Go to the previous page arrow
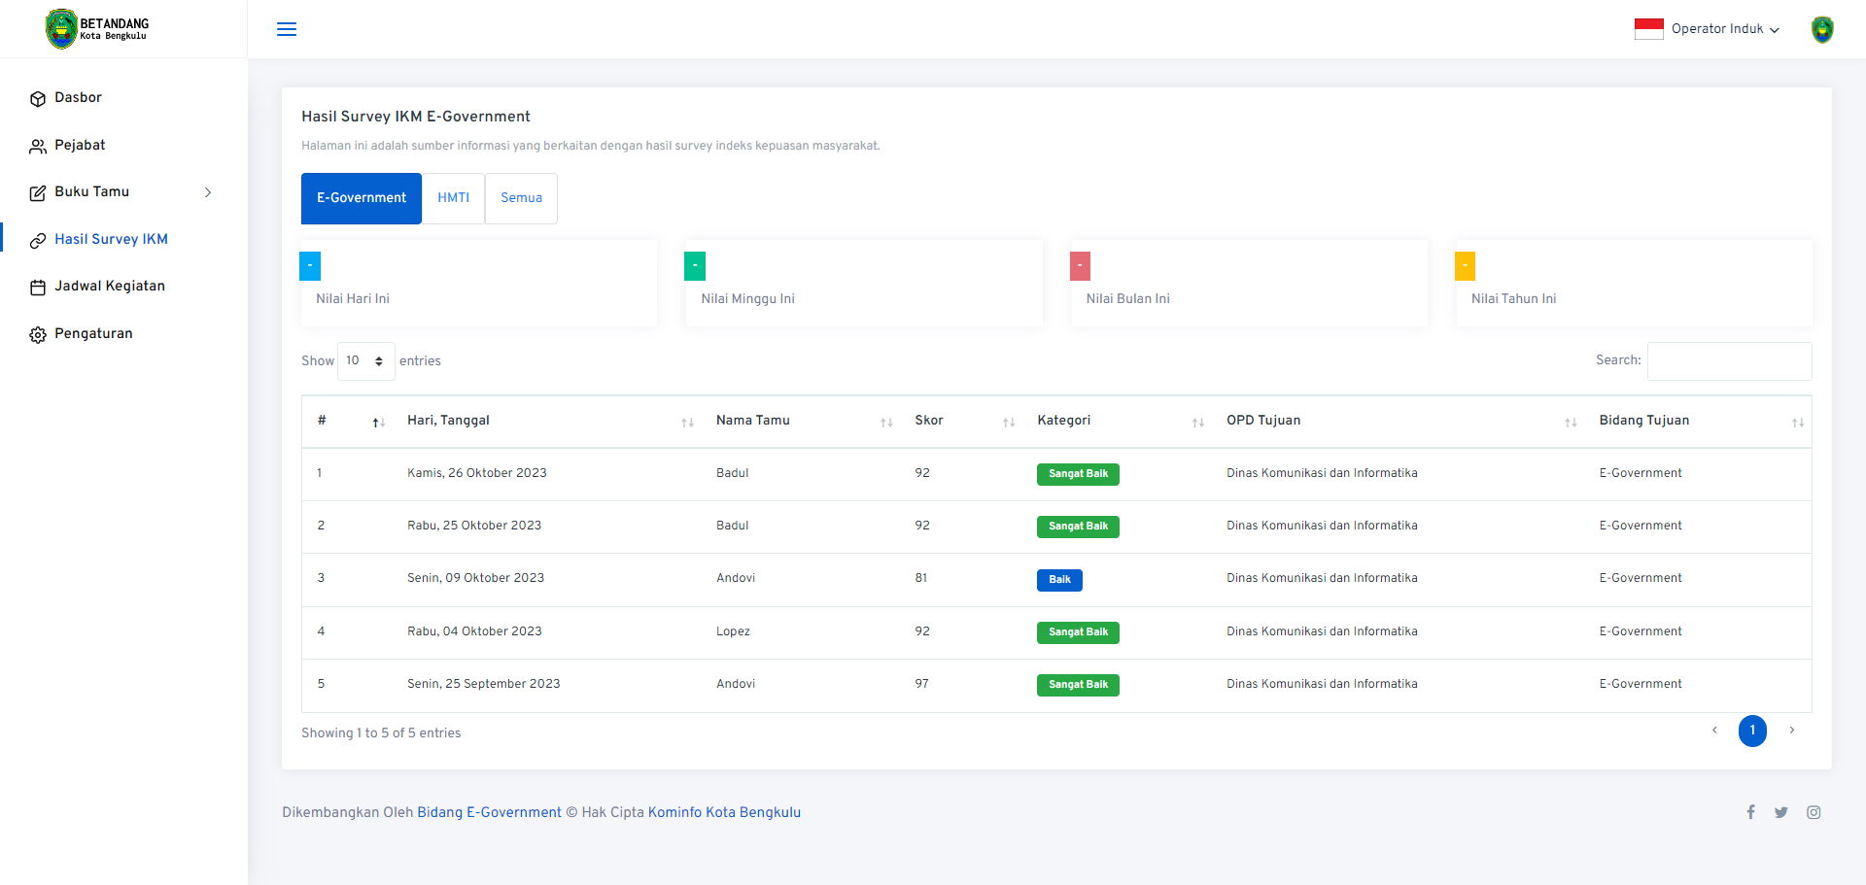This screenshot has height=885, width=1866. click(x=1714, y=731)
